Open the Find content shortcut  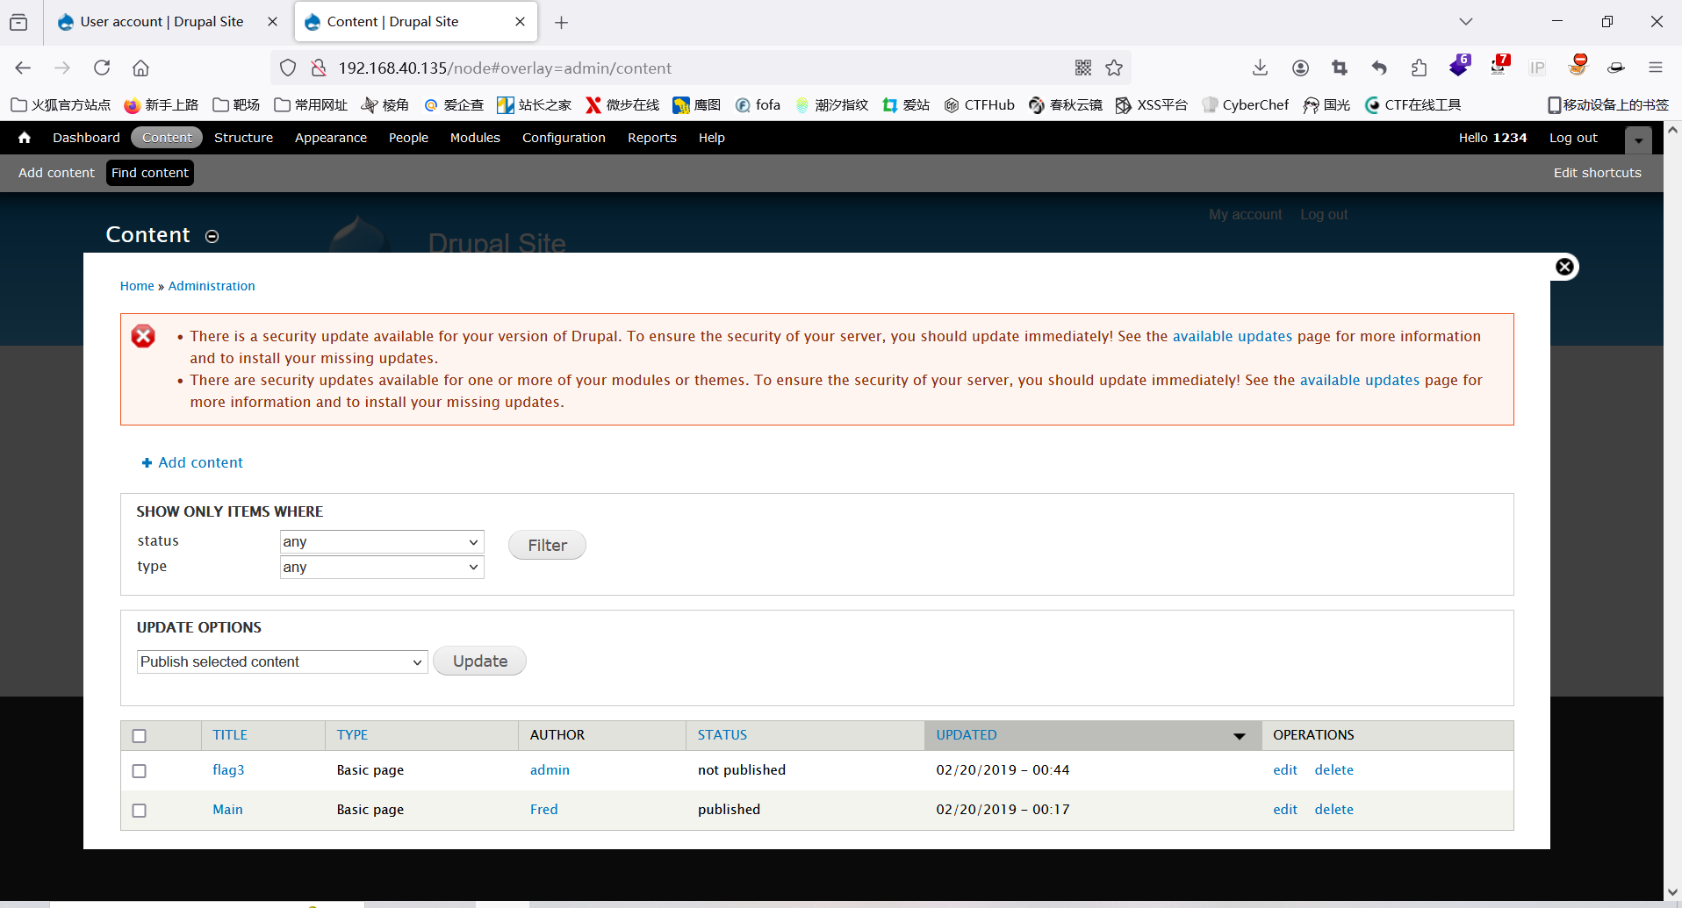[x=150, y=173]
